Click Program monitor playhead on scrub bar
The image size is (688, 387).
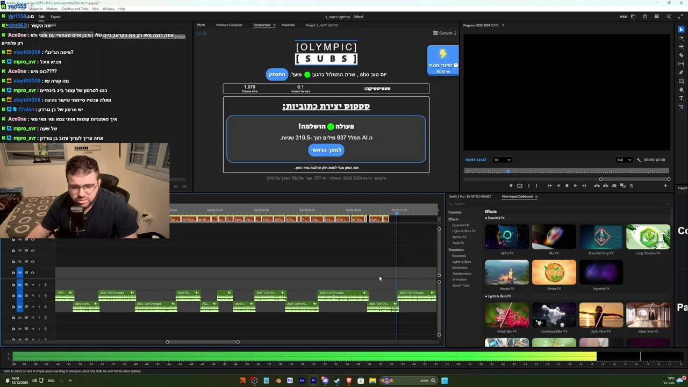coord(508,171)
